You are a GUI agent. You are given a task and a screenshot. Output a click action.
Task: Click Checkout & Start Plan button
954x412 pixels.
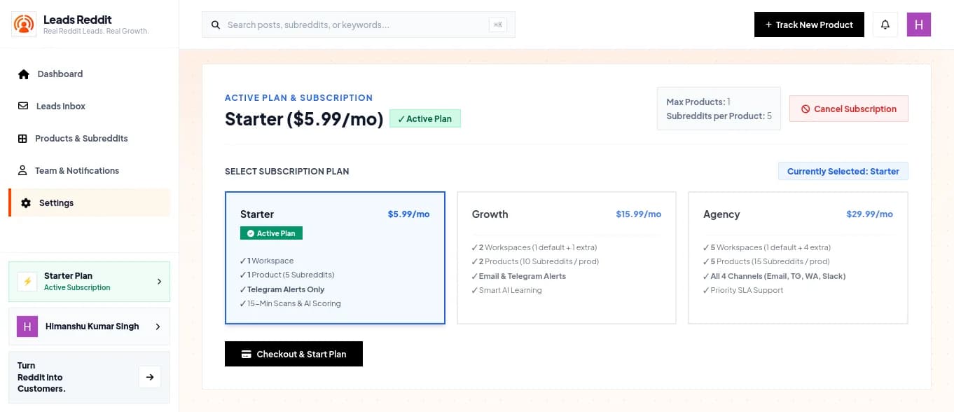(x=293, y=354)
